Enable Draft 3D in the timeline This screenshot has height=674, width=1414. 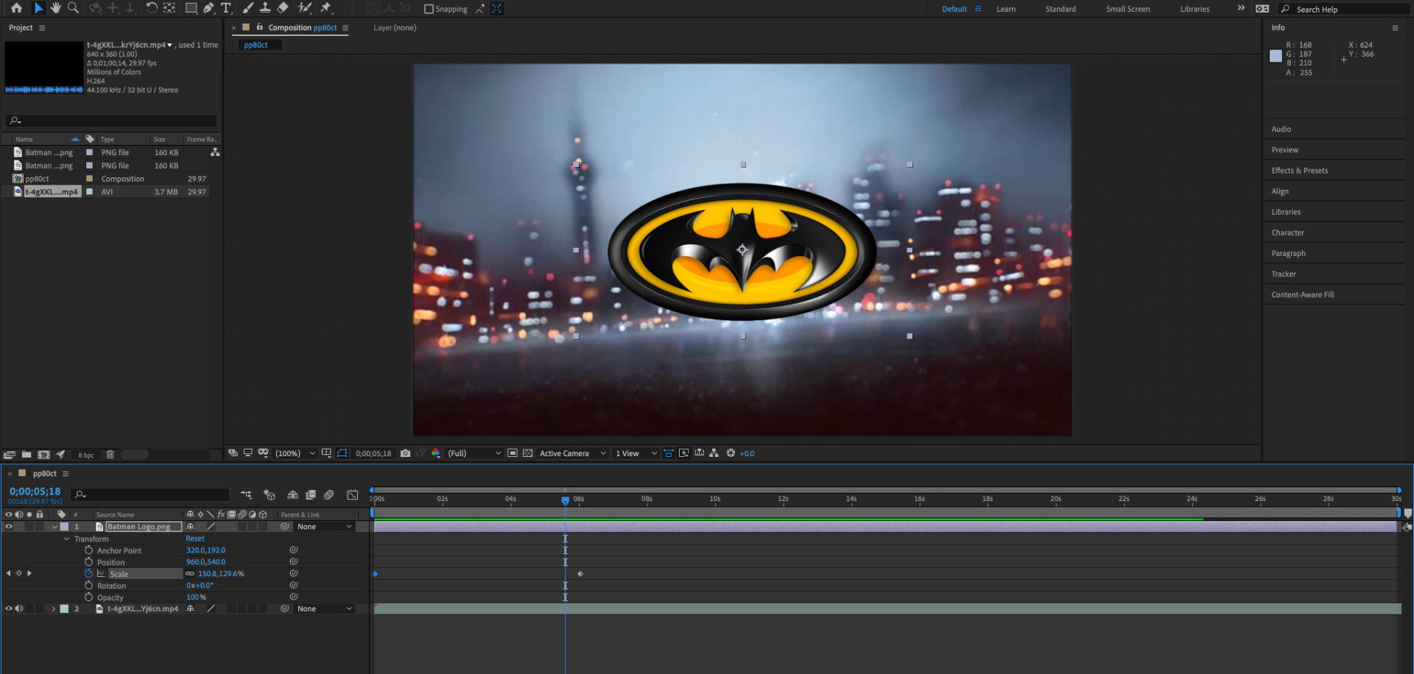tap(270, 495)
